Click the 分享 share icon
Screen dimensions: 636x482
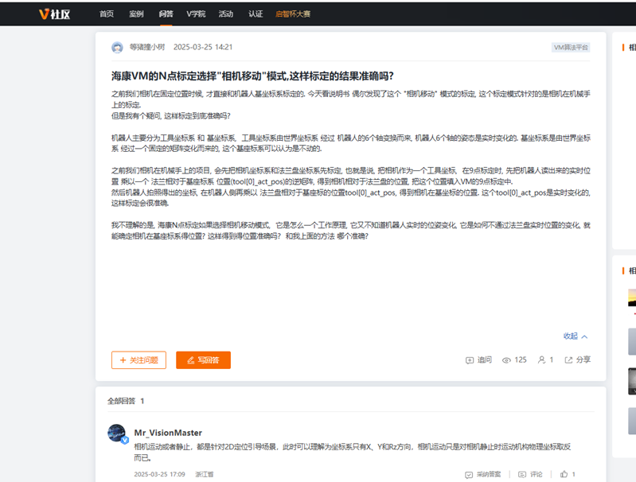568,360
